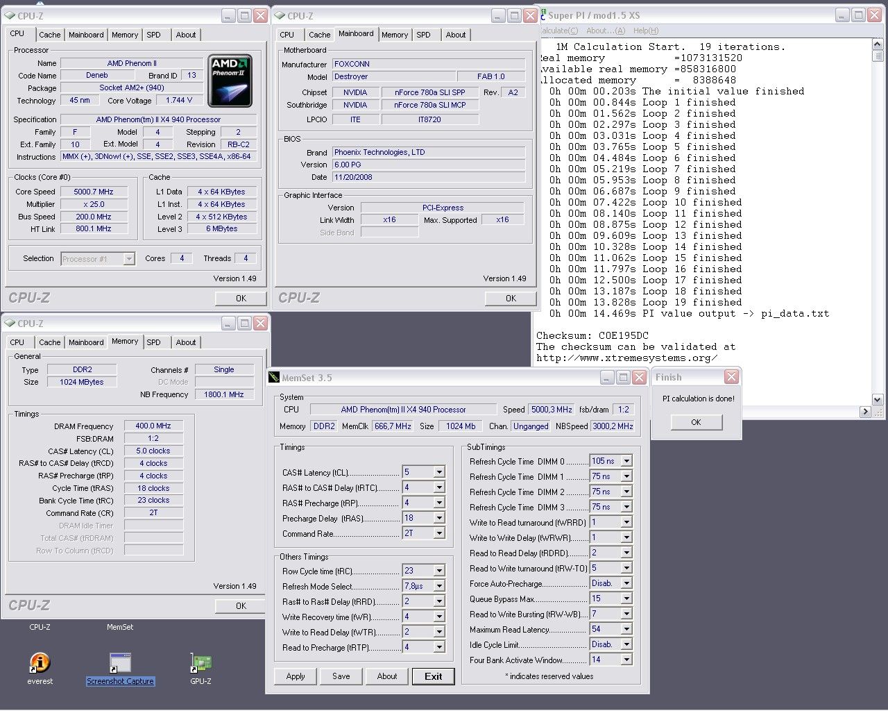Viewport: 888px width, 711px height.
Task: Select the MemSet desktop icon label
Action: point(120,627)
